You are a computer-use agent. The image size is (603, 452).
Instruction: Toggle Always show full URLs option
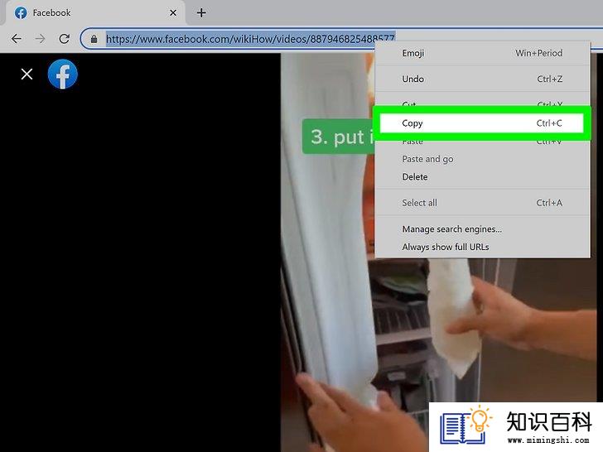[482, 247]
